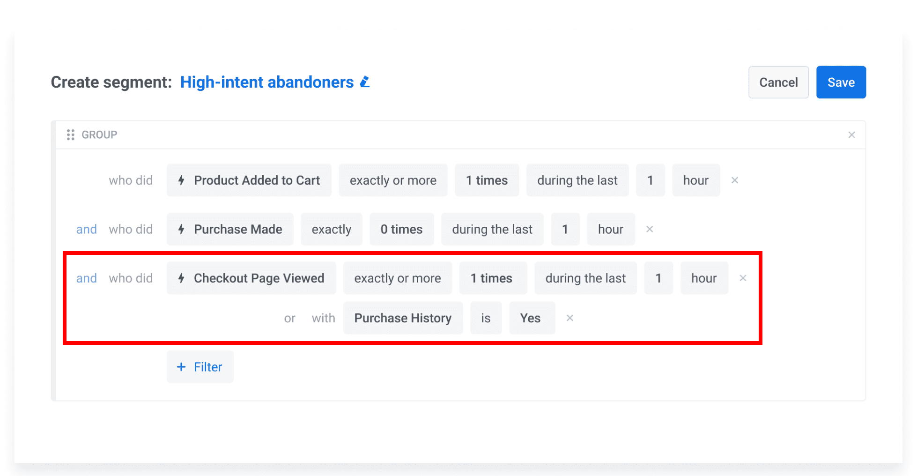Open the exactly or more dropdown for Product Added to Cart
Image resolution: width=917 pixels, height=476 pixels.
393,180
